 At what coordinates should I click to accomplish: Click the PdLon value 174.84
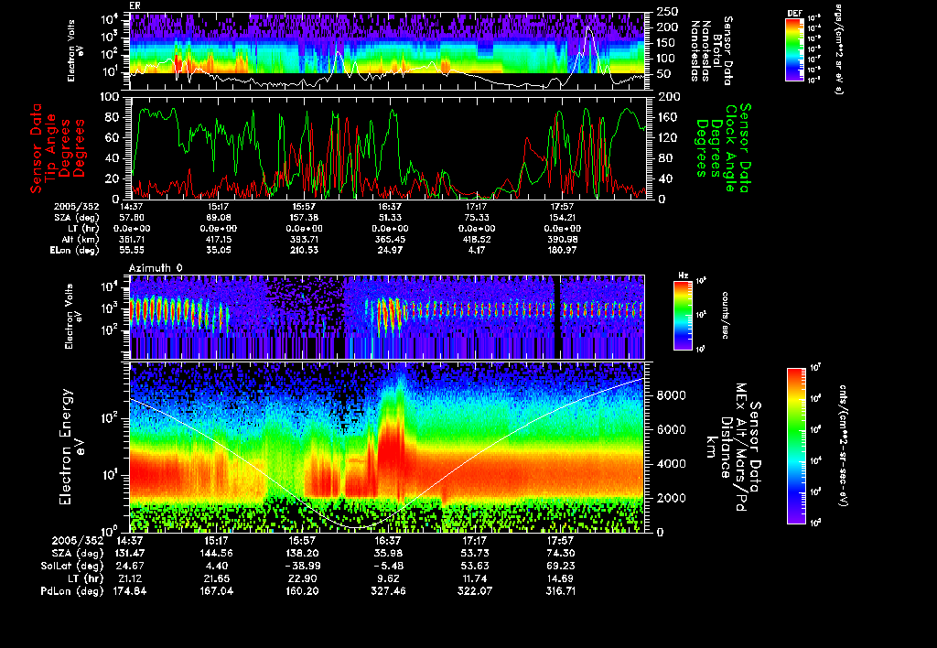click(x=130, y=590)
